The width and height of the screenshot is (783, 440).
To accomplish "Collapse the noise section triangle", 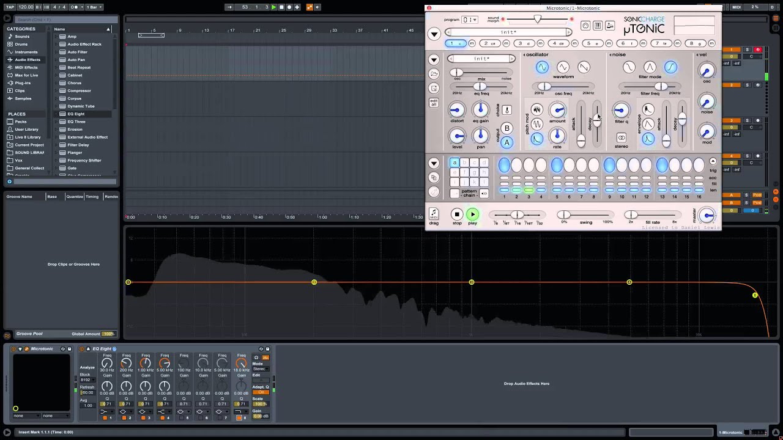I will [x=610, y=55].
